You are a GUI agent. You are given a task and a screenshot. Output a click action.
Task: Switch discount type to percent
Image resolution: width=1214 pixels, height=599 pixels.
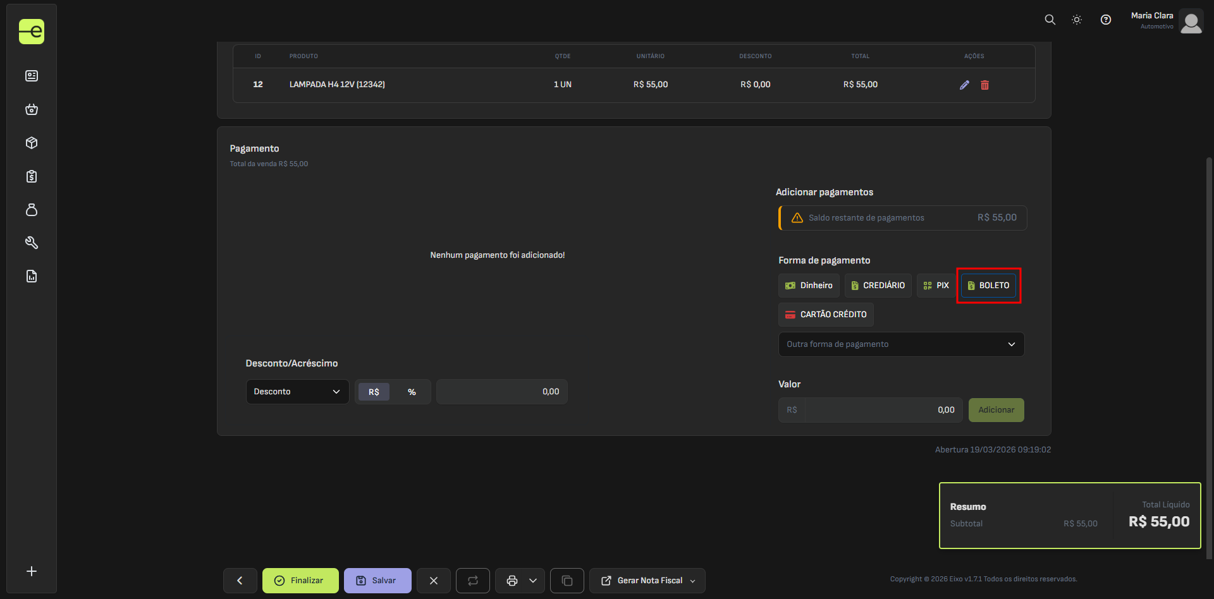point(412,392)
